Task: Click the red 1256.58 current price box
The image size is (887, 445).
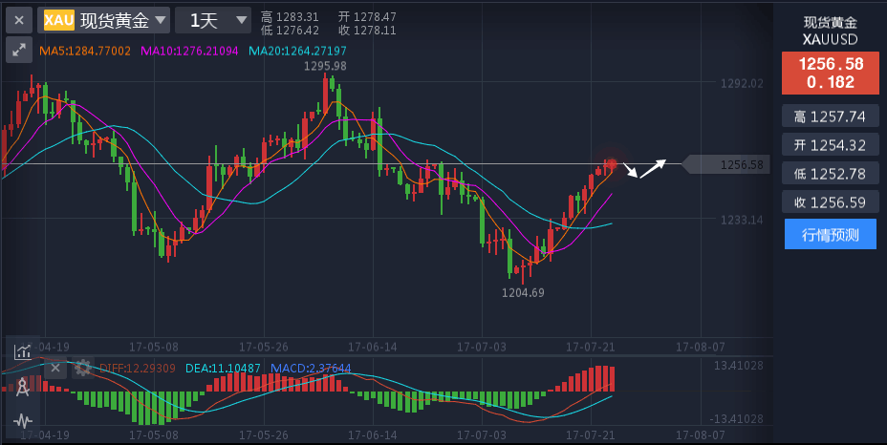Action: pos(830,74)
